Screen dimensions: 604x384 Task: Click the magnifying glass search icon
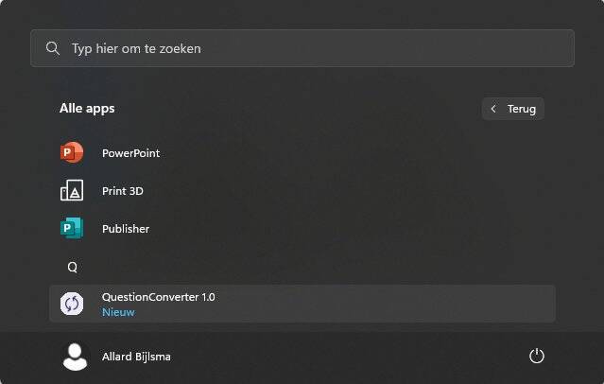[x=53, y=48]
